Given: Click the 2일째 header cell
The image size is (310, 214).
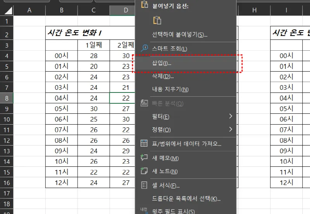Looking at the screenshot, I should click(122, 45).
